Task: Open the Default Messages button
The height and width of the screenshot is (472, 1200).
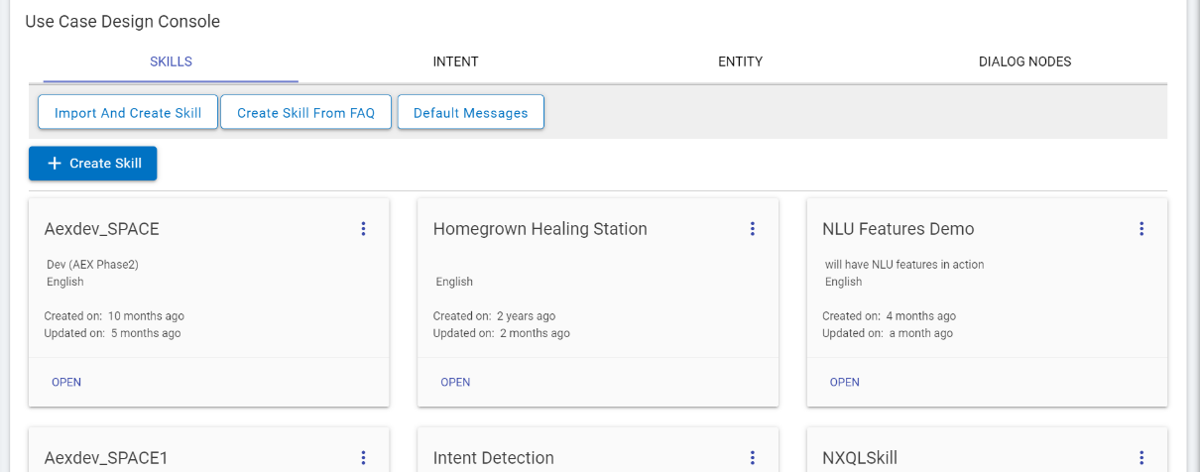Action: pyautogui.click(x=470, y=113)
